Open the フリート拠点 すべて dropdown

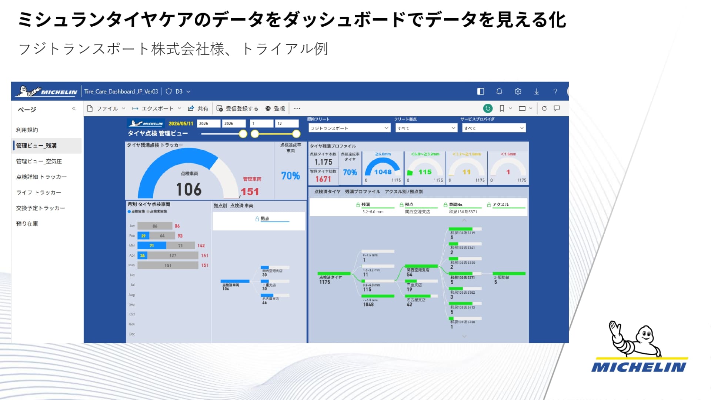point(426,128)
